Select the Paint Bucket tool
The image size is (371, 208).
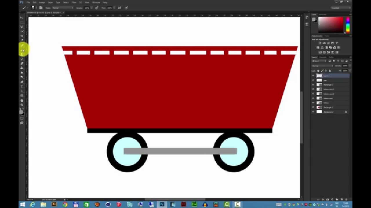22,68
